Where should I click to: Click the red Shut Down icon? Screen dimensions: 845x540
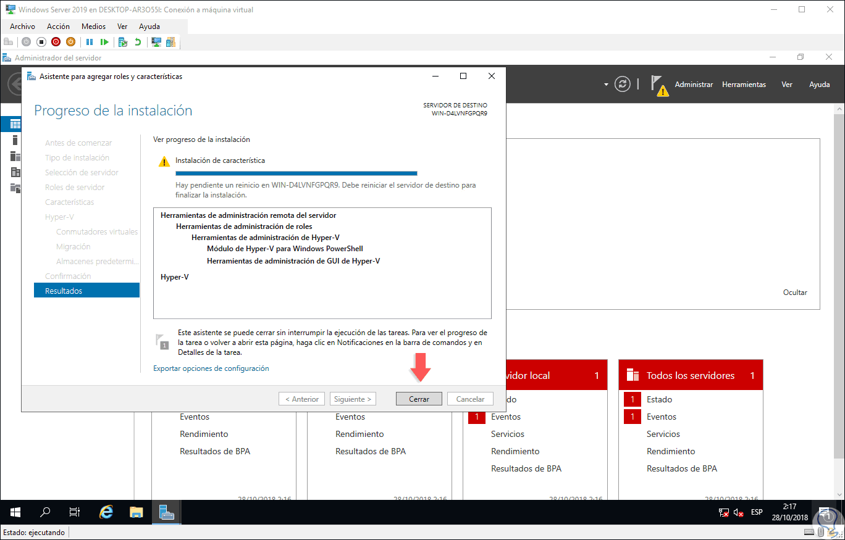point(56,42)
